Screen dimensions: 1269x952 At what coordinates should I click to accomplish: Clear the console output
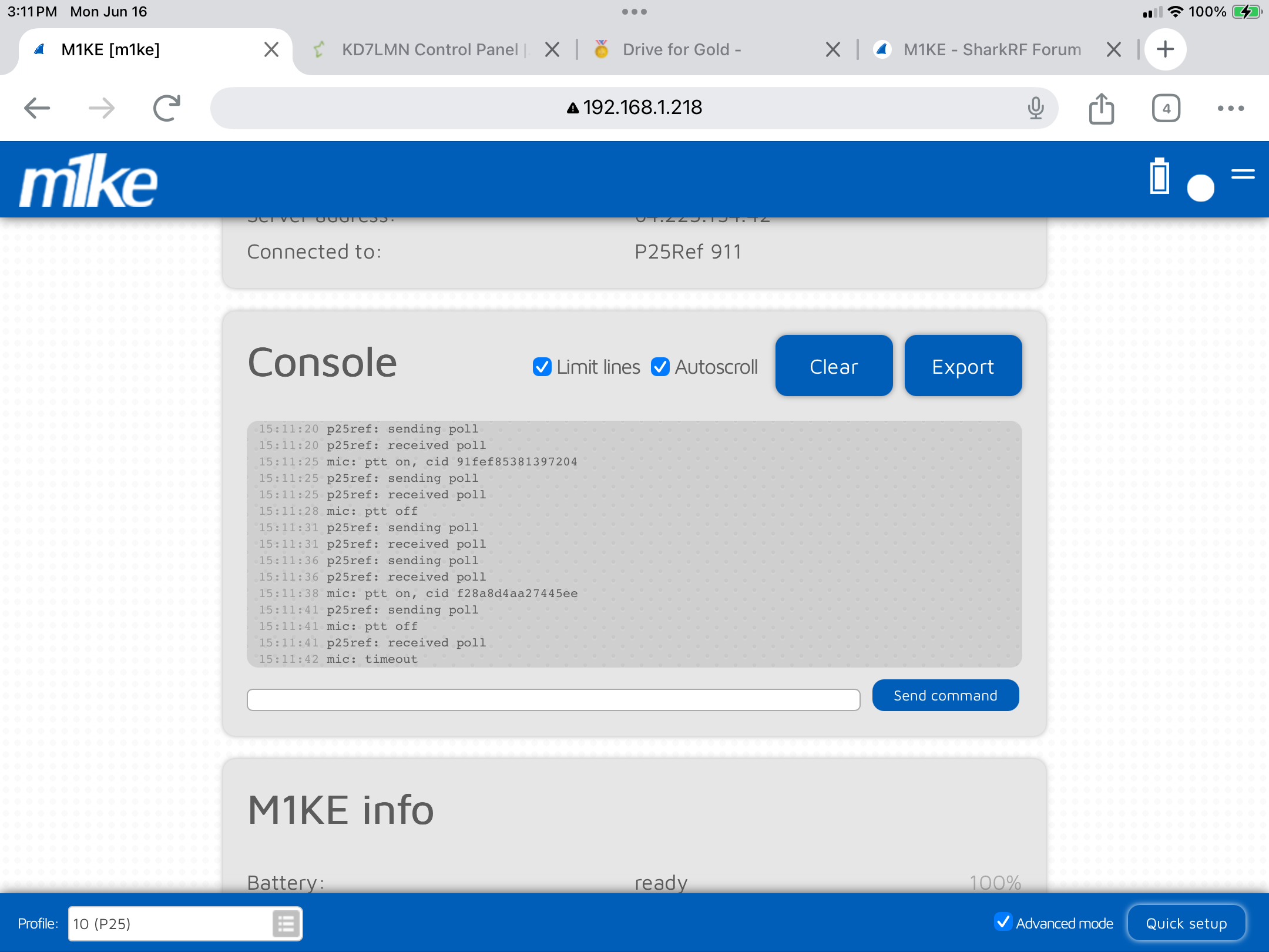click(834, 366)
